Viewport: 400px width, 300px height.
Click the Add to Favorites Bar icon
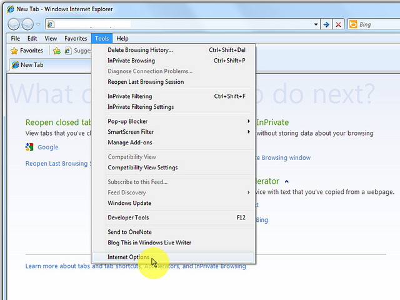[57, 51]
